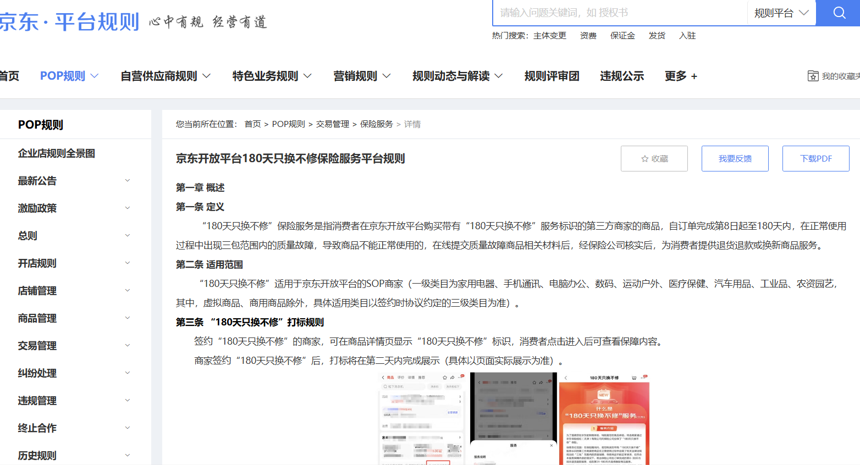Click hot search term 资费

coord(588,36)
